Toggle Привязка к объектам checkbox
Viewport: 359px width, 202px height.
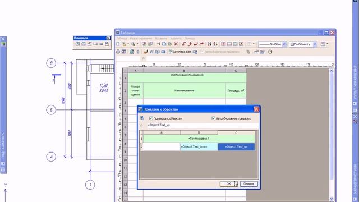click(151, 118)
